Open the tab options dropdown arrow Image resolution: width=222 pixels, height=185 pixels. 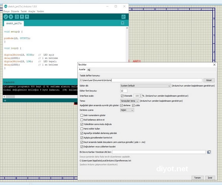(x=122, y=23)
